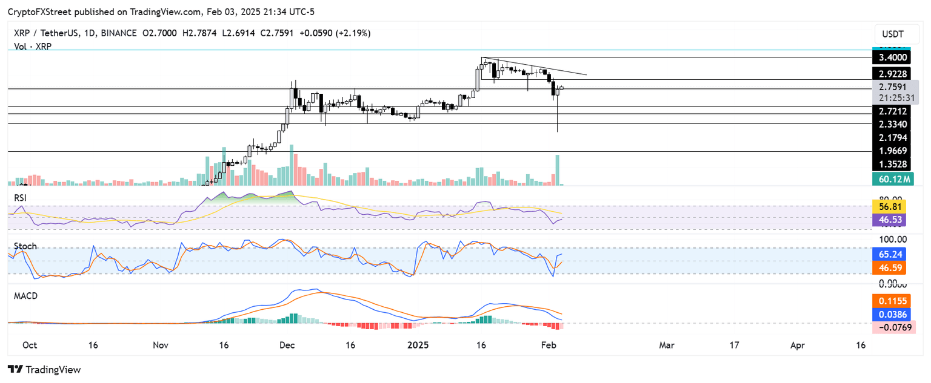Select the MACD pane label

pos(25,296)
